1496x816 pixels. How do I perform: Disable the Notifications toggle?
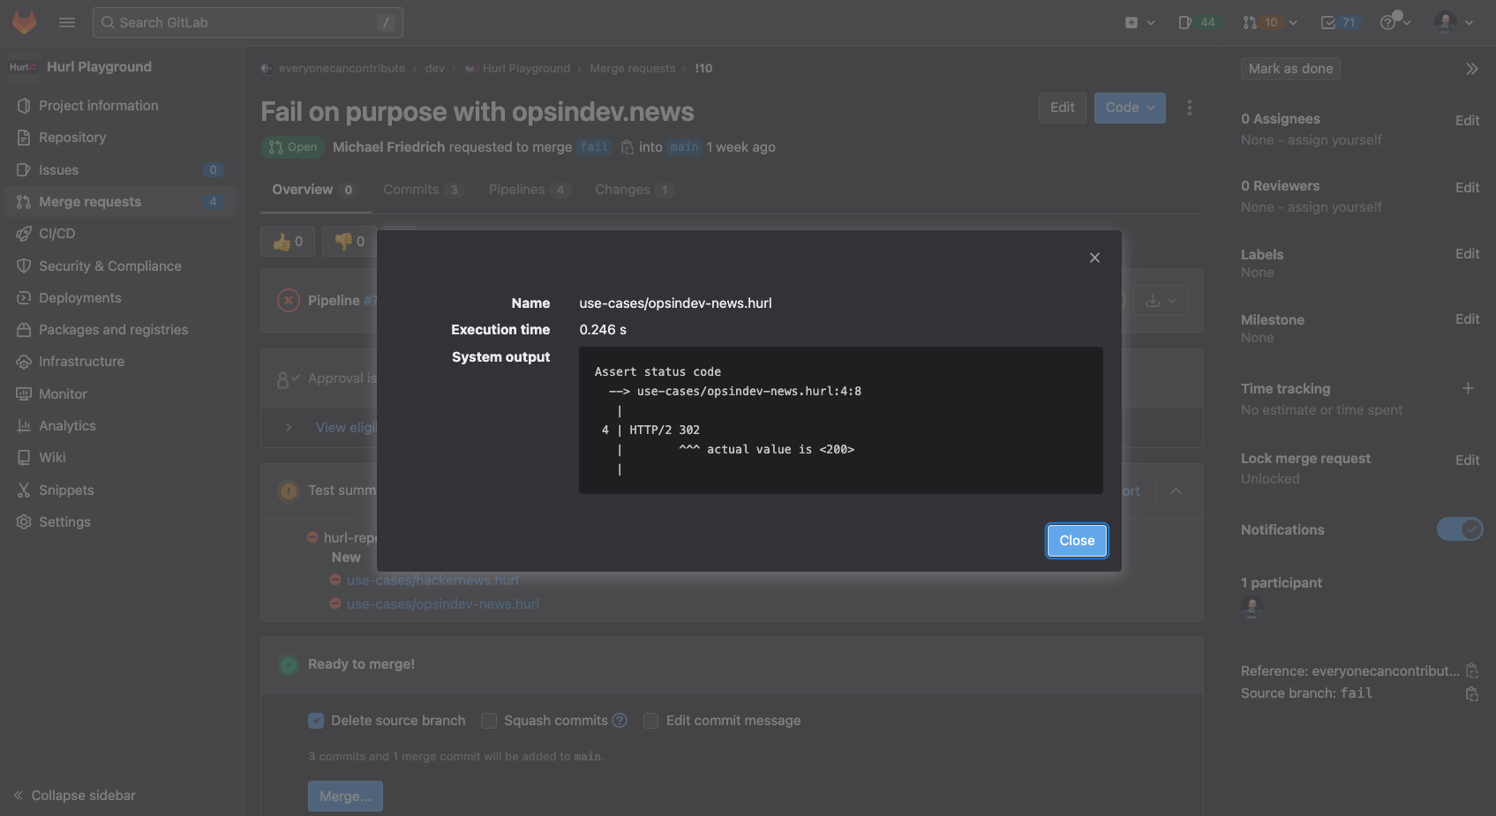[x=1460, y=528]
